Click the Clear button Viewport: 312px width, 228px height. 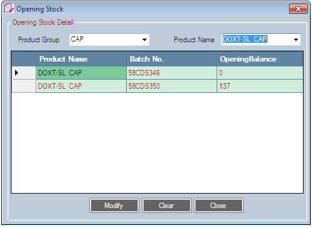167,206
